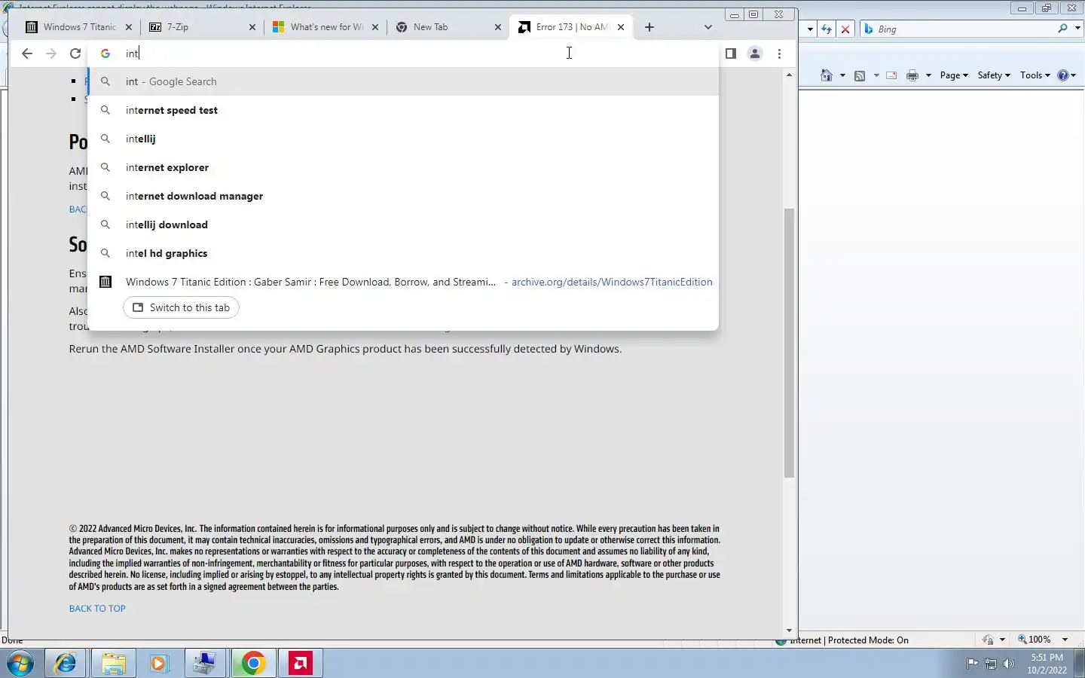Viewport: 1085px width, 678px height.
Task: Close the Windows 7 Titanic tab
Action: coord(129,27)
